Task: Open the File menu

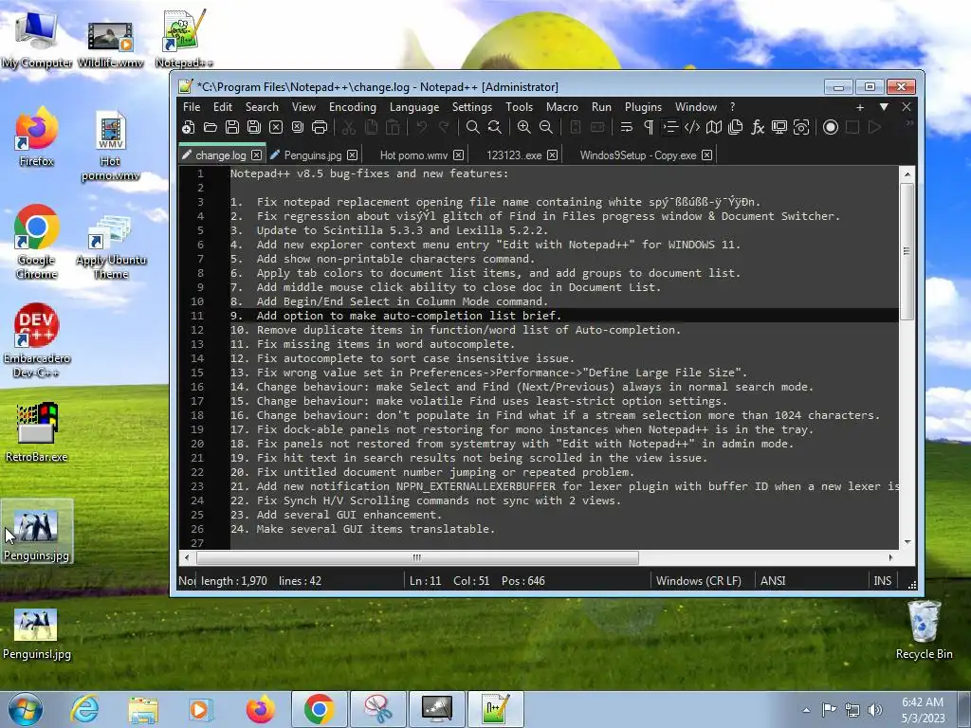Action: 192,107
